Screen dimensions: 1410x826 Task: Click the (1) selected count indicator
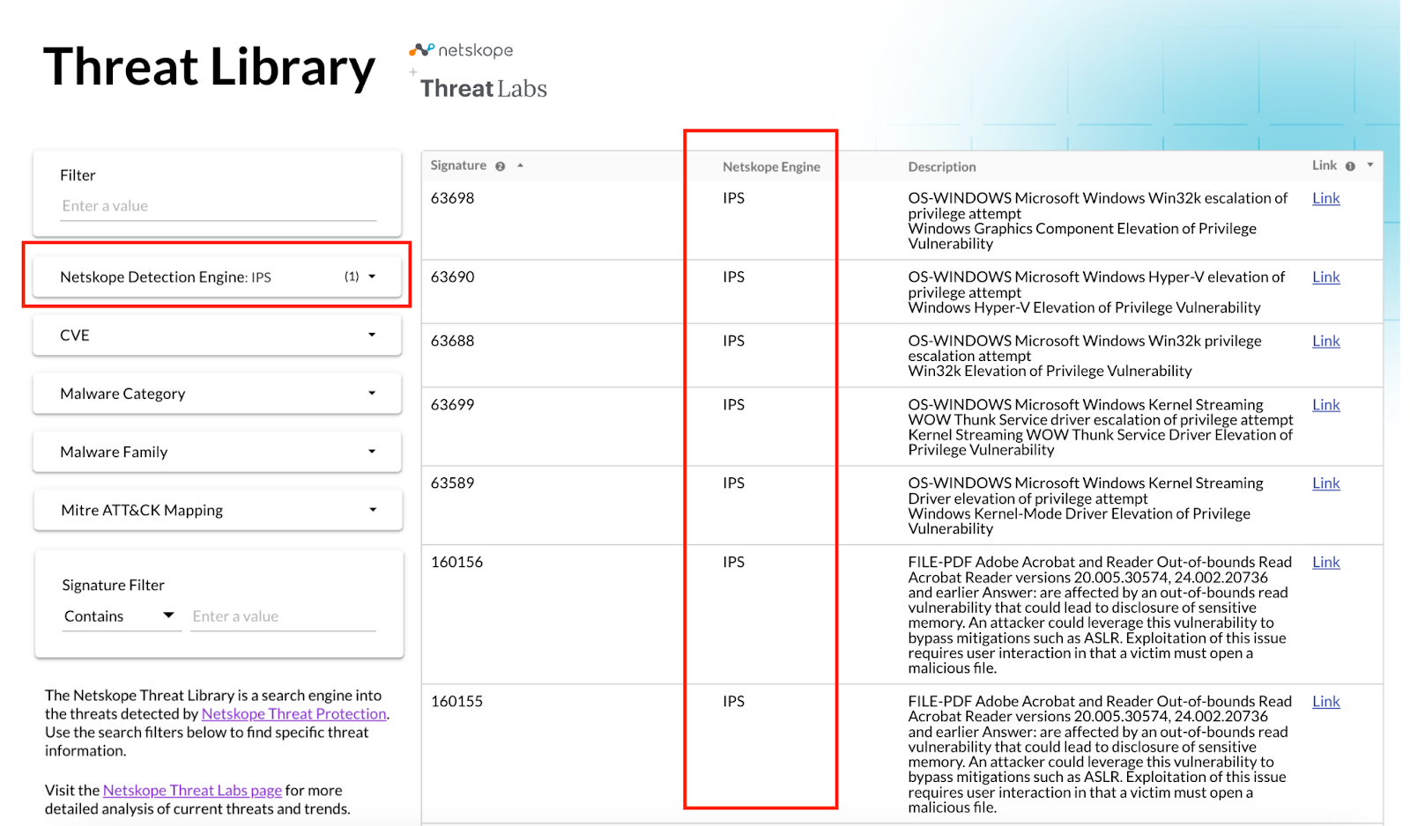coord(352,277)
